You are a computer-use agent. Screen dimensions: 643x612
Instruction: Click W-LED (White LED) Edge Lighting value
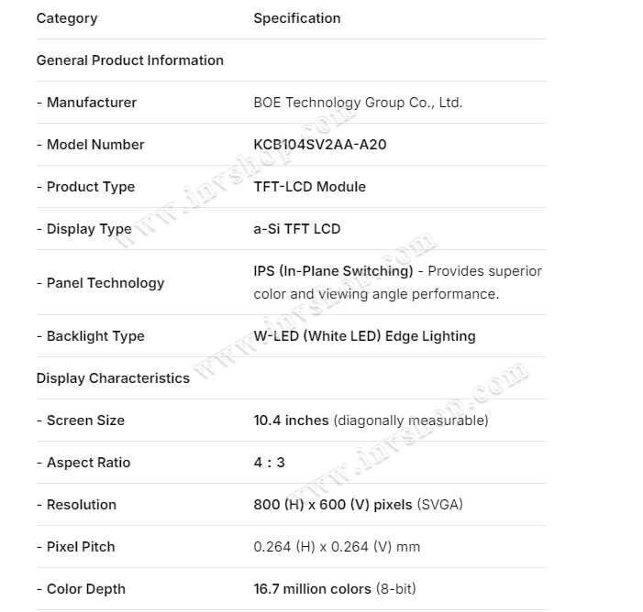364,336
